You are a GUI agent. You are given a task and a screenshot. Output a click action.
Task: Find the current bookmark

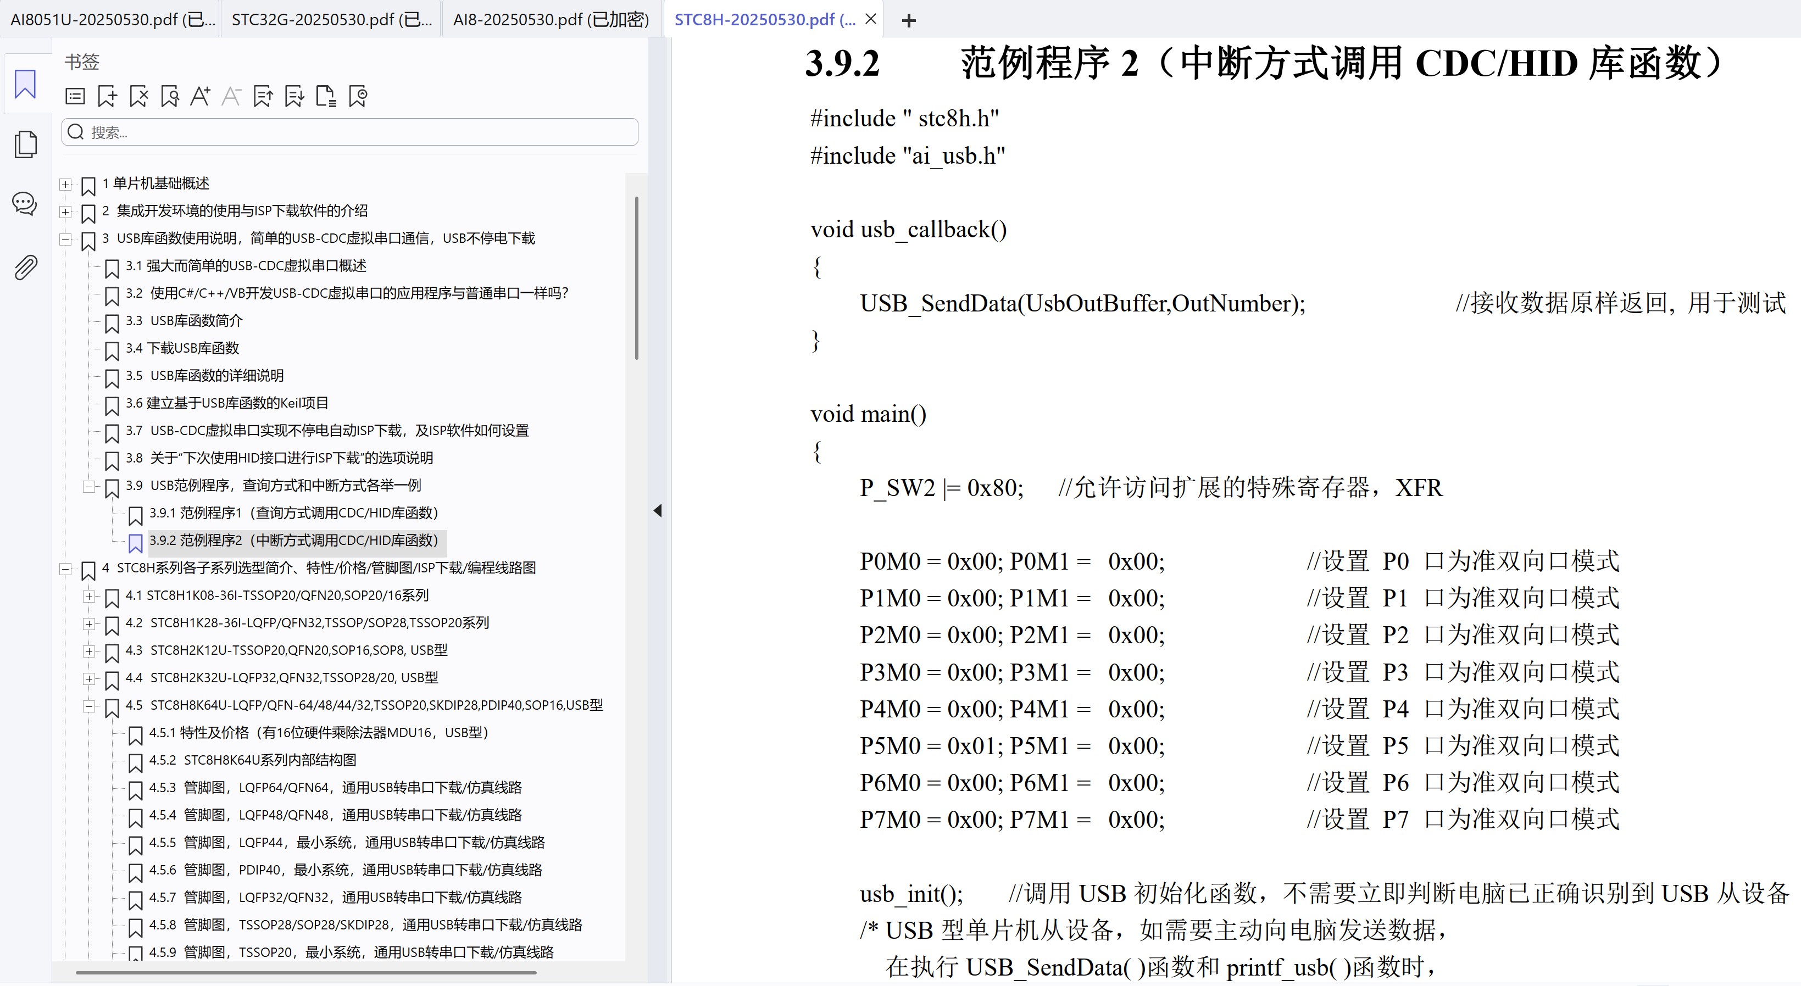pos(170,97)
